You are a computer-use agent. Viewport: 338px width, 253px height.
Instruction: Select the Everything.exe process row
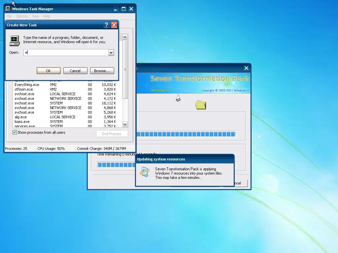(67, 85)
